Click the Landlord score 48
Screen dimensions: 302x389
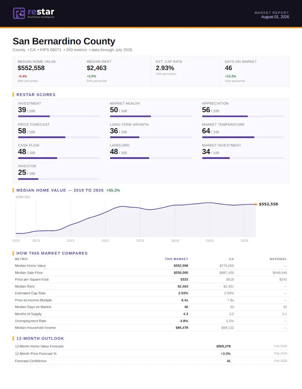point(114,152)
